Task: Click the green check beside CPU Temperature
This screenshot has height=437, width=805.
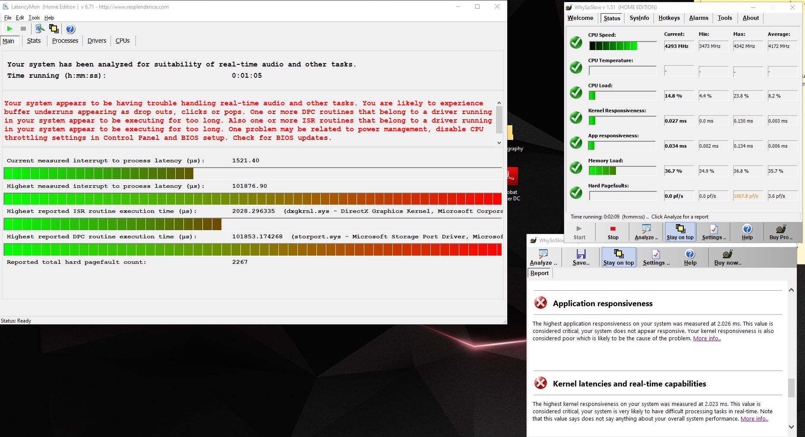Action: (x=576, y=67)
